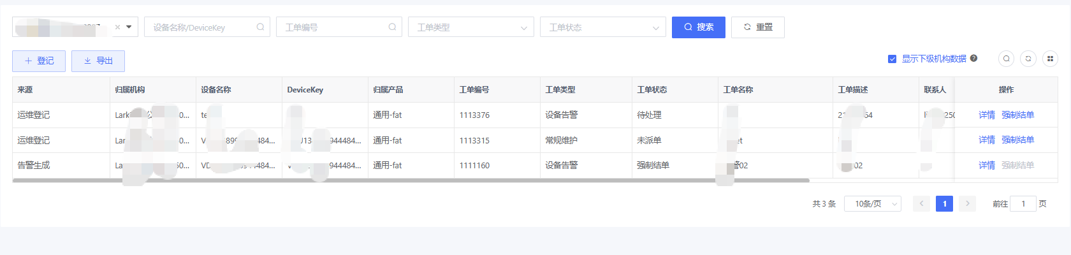Click 登记 to register a work order
The image size is (1071, 255).
coord(39,61)
